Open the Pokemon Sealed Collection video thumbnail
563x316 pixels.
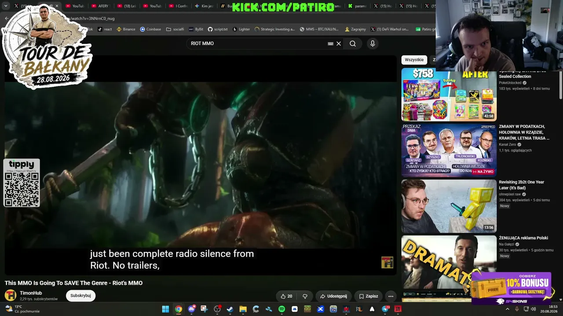pyautogui.click(x=449, y=94)
